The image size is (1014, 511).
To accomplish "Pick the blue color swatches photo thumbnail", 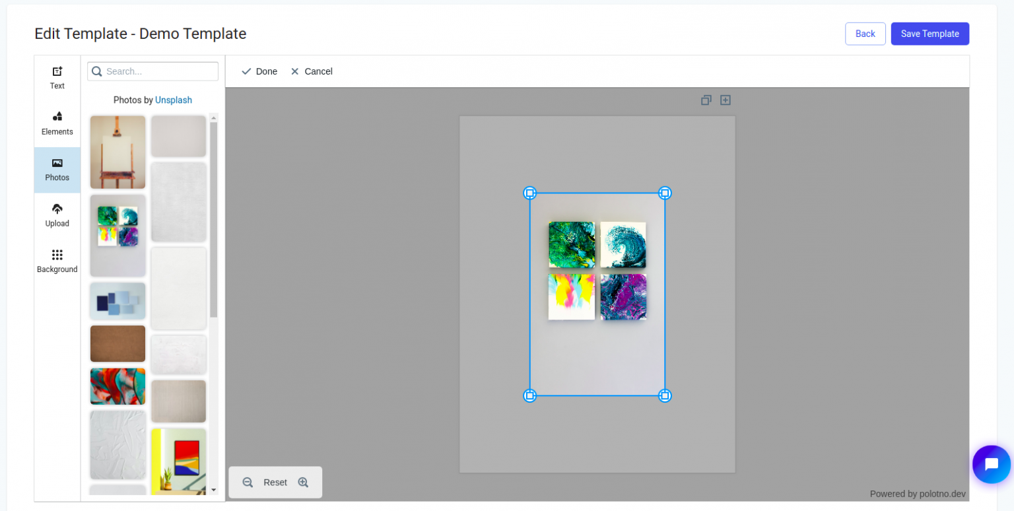I will (118, 301).
